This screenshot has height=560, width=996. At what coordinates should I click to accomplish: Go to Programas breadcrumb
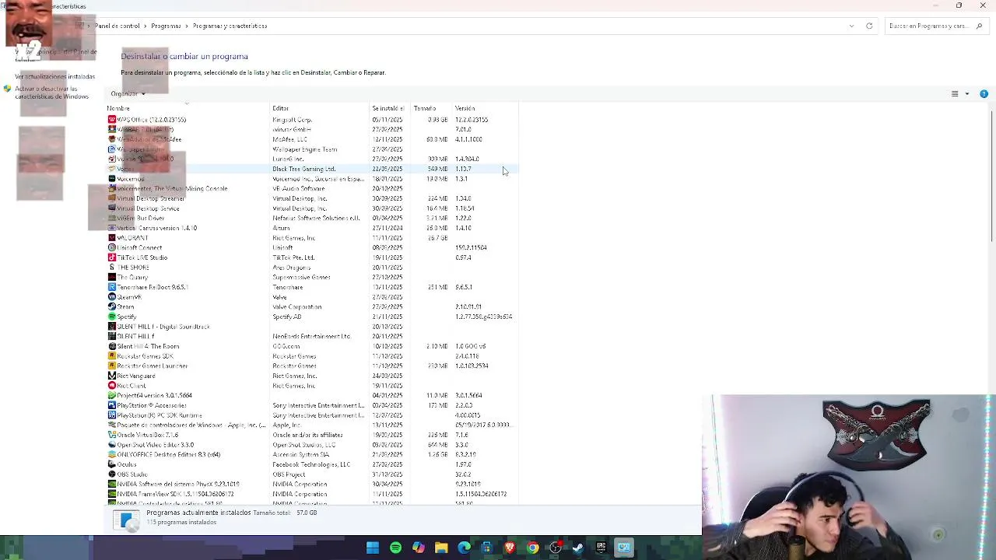tap(166, 26)
